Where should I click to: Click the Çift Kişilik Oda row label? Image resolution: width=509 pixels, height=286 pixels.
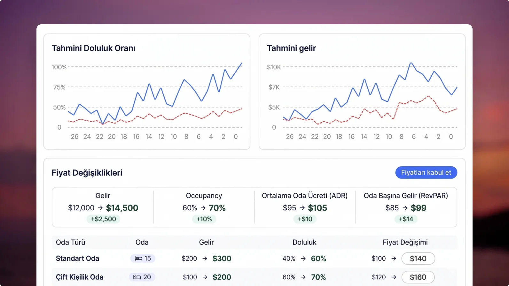click(79, 277)
